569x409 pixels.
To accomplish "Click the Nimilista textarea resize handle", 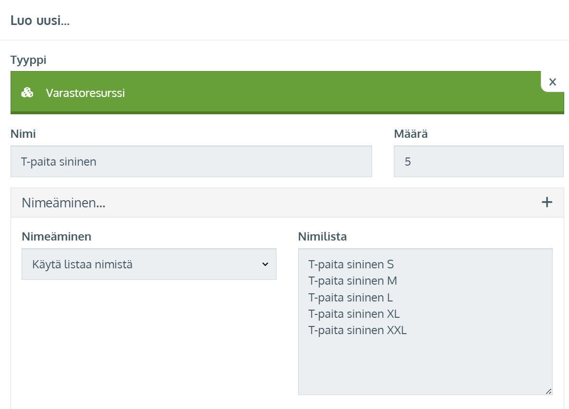I will pos(548,391).
